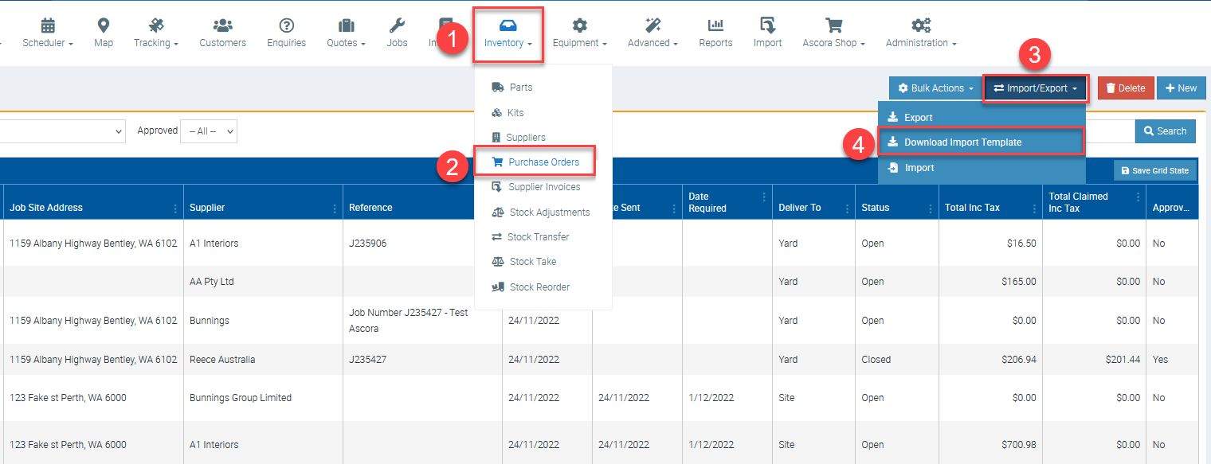This screenshot has height=464, width=1211.
Task: Expand the Approved filter dropdown
Action: (209, 131)
